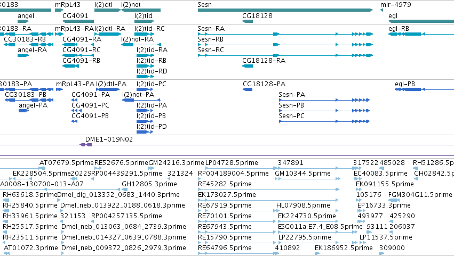The image size is (454, 256).
Task: Select the Sesn-PA protein feature
Action: point(324,100)
